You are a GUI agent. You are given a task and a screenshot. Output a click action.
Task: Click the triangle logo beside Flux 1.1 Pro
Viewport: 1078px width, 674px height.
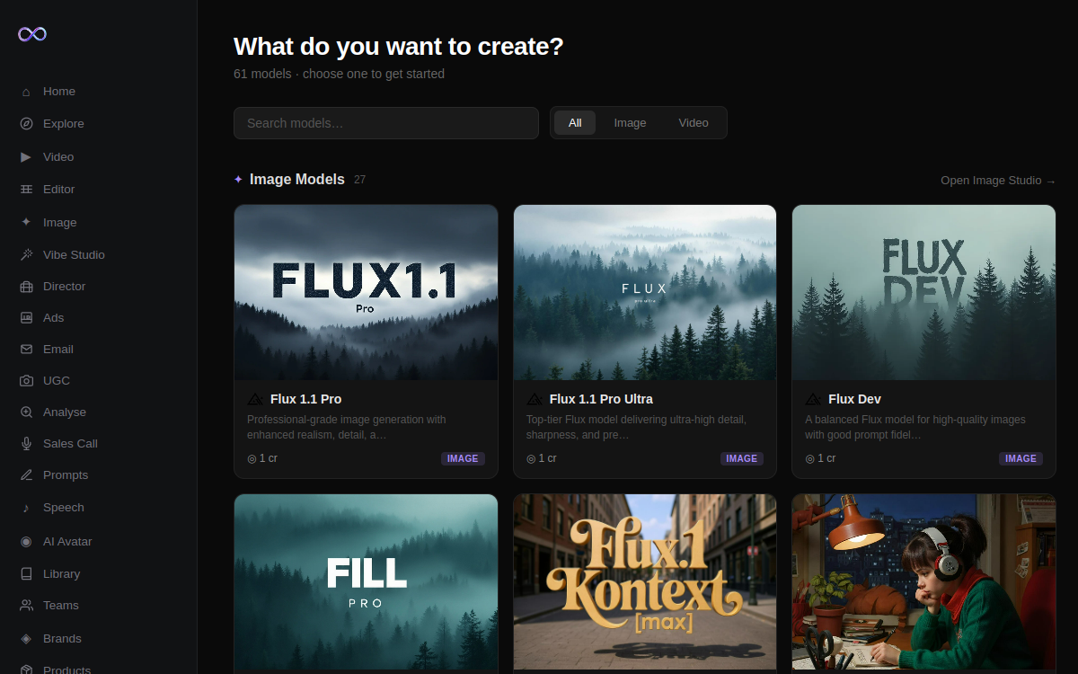(255, 399)
